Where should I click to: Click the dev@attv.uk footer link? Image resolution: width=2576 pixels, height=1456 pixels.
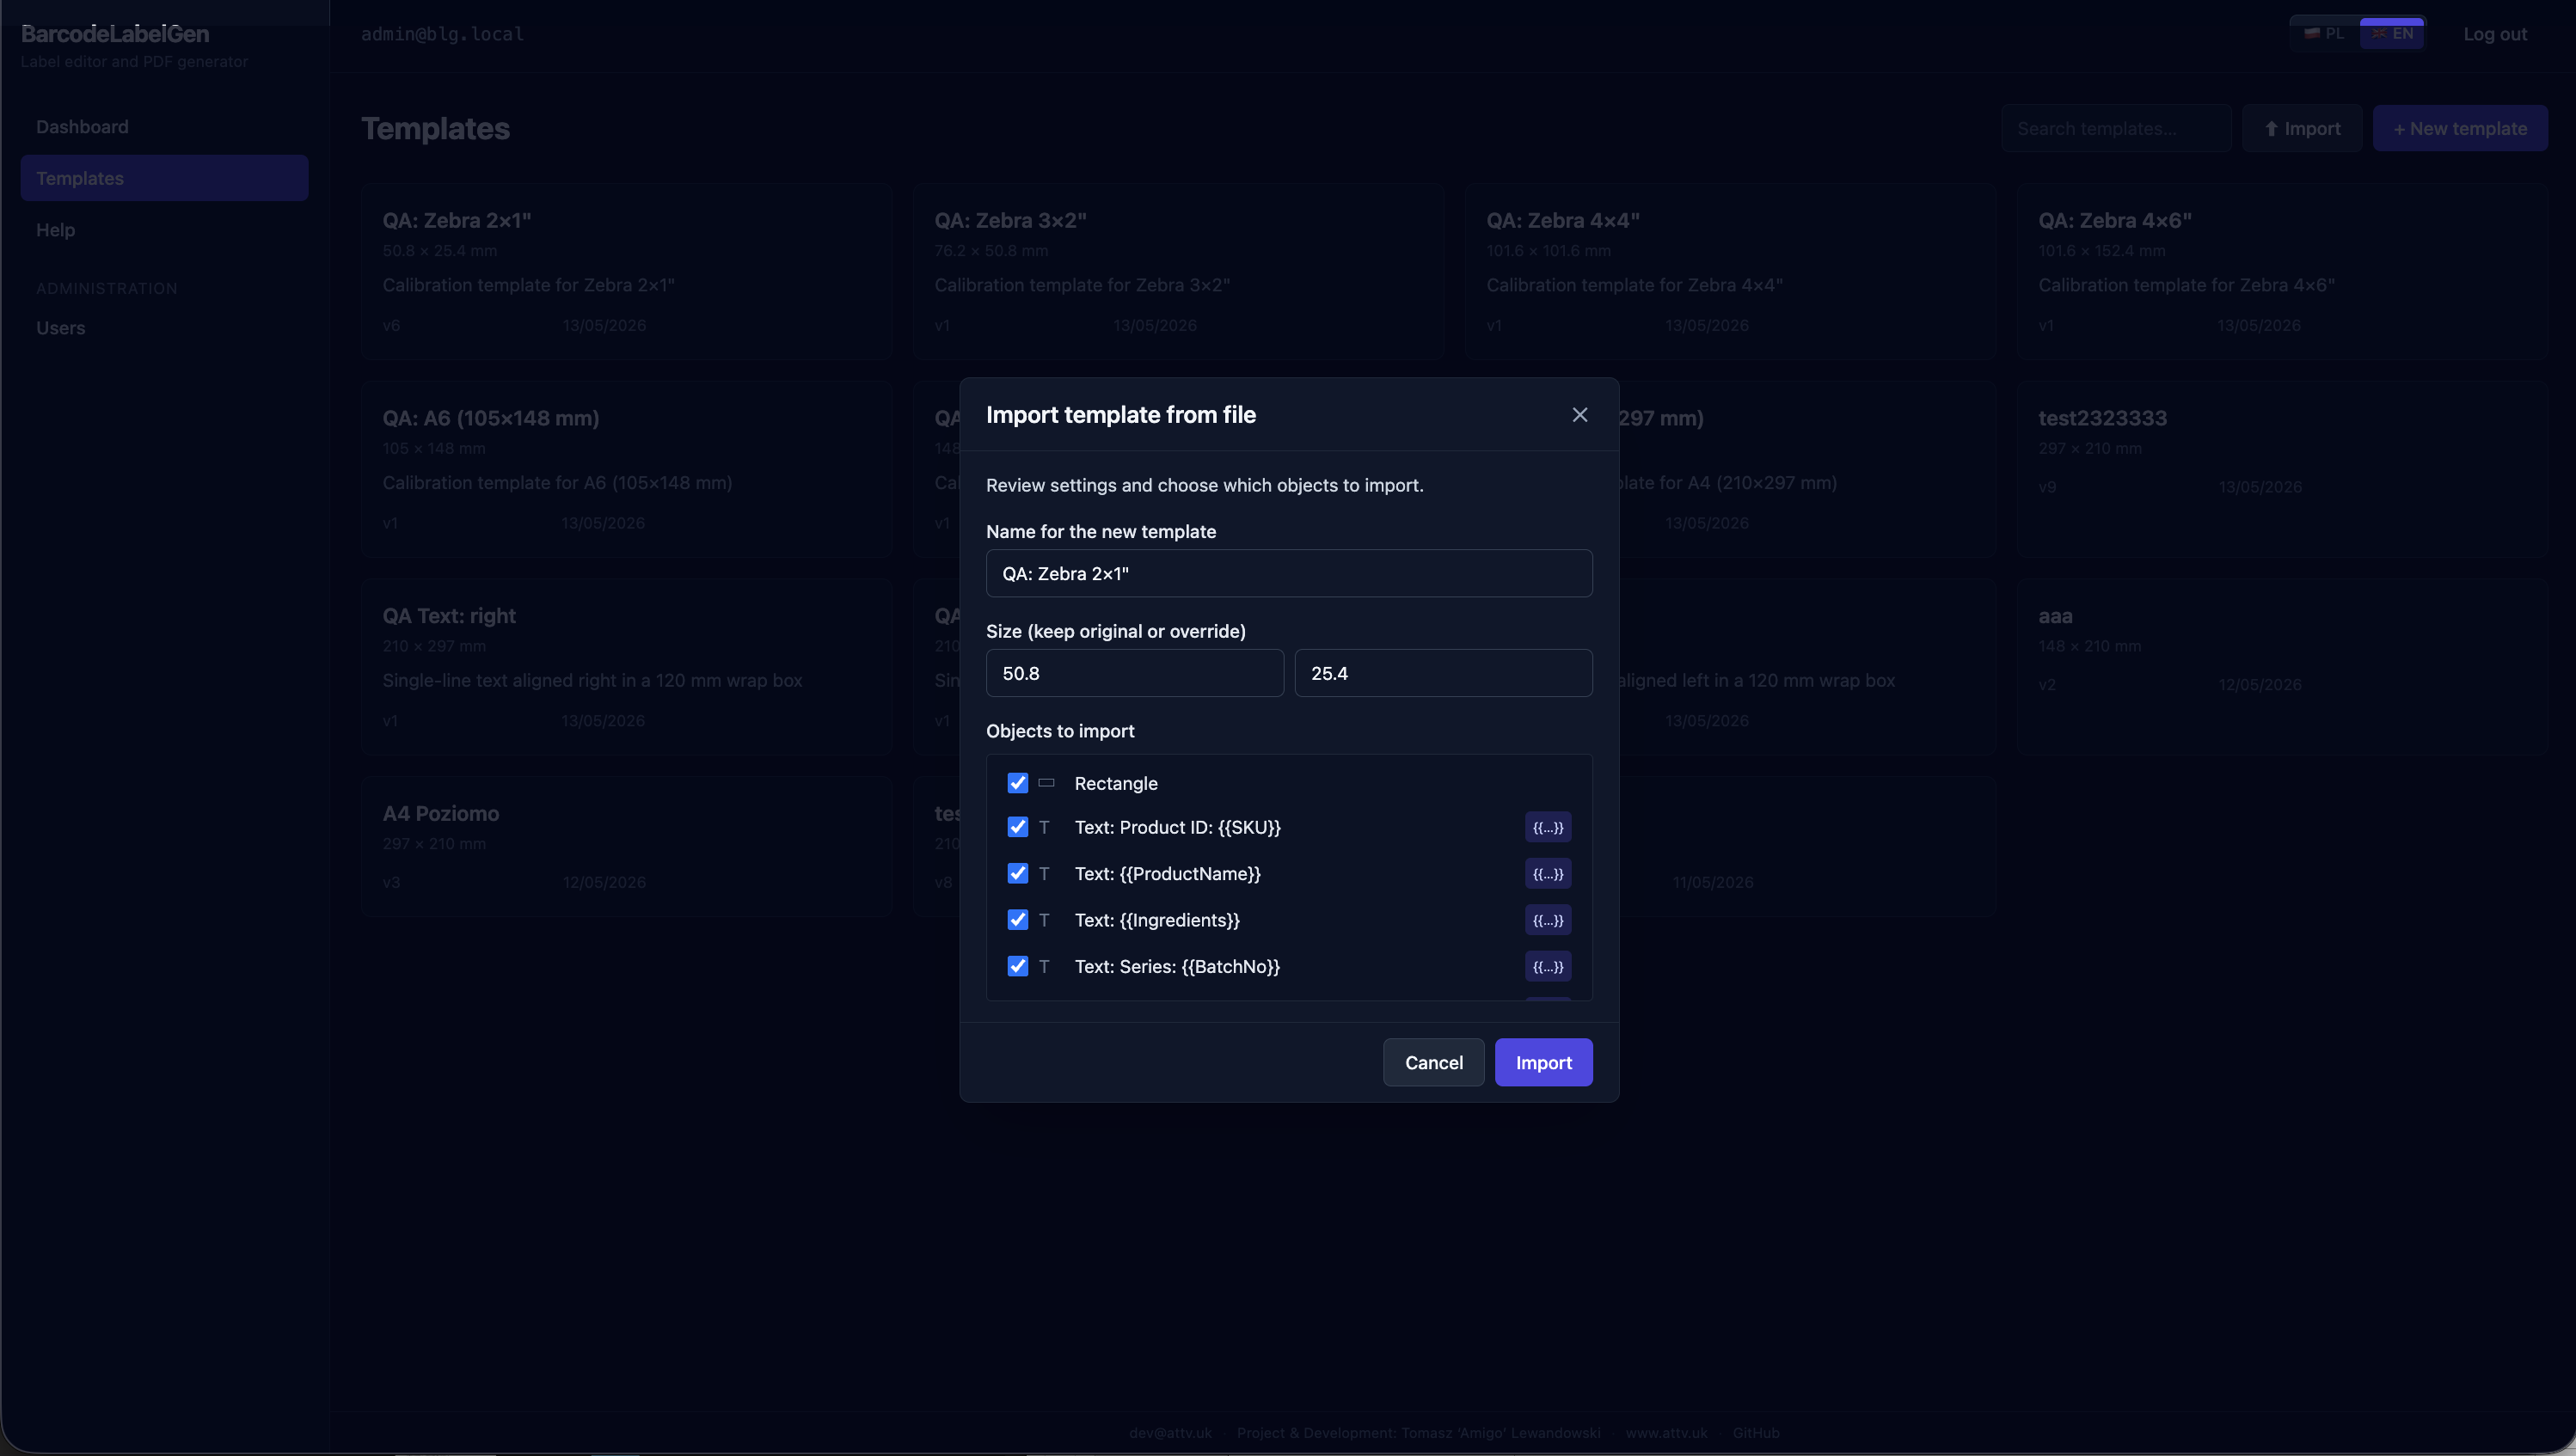pos(1170,1433)
